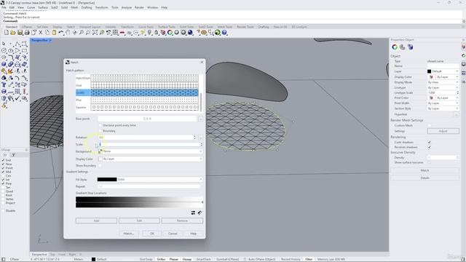Viewport: 466px width, 262px height.
Task: Click the black Fill Style color swatch
Action: 107,180
